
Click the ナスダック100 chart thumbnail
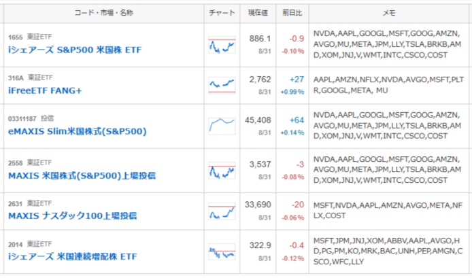222,211
